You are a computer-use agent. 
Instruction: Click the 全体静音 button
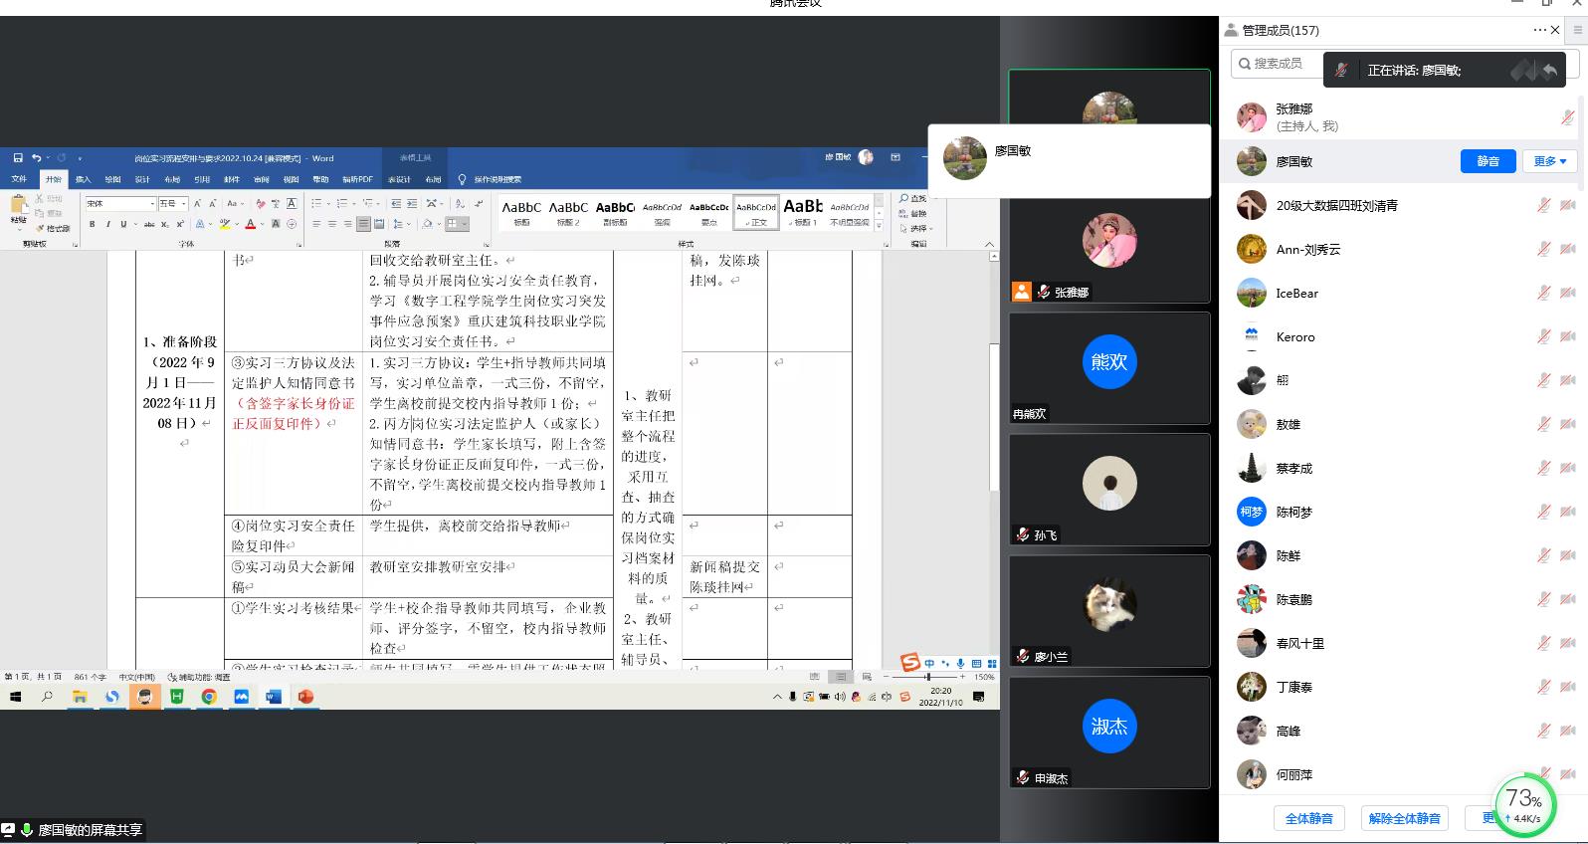tap(1308, 818)
